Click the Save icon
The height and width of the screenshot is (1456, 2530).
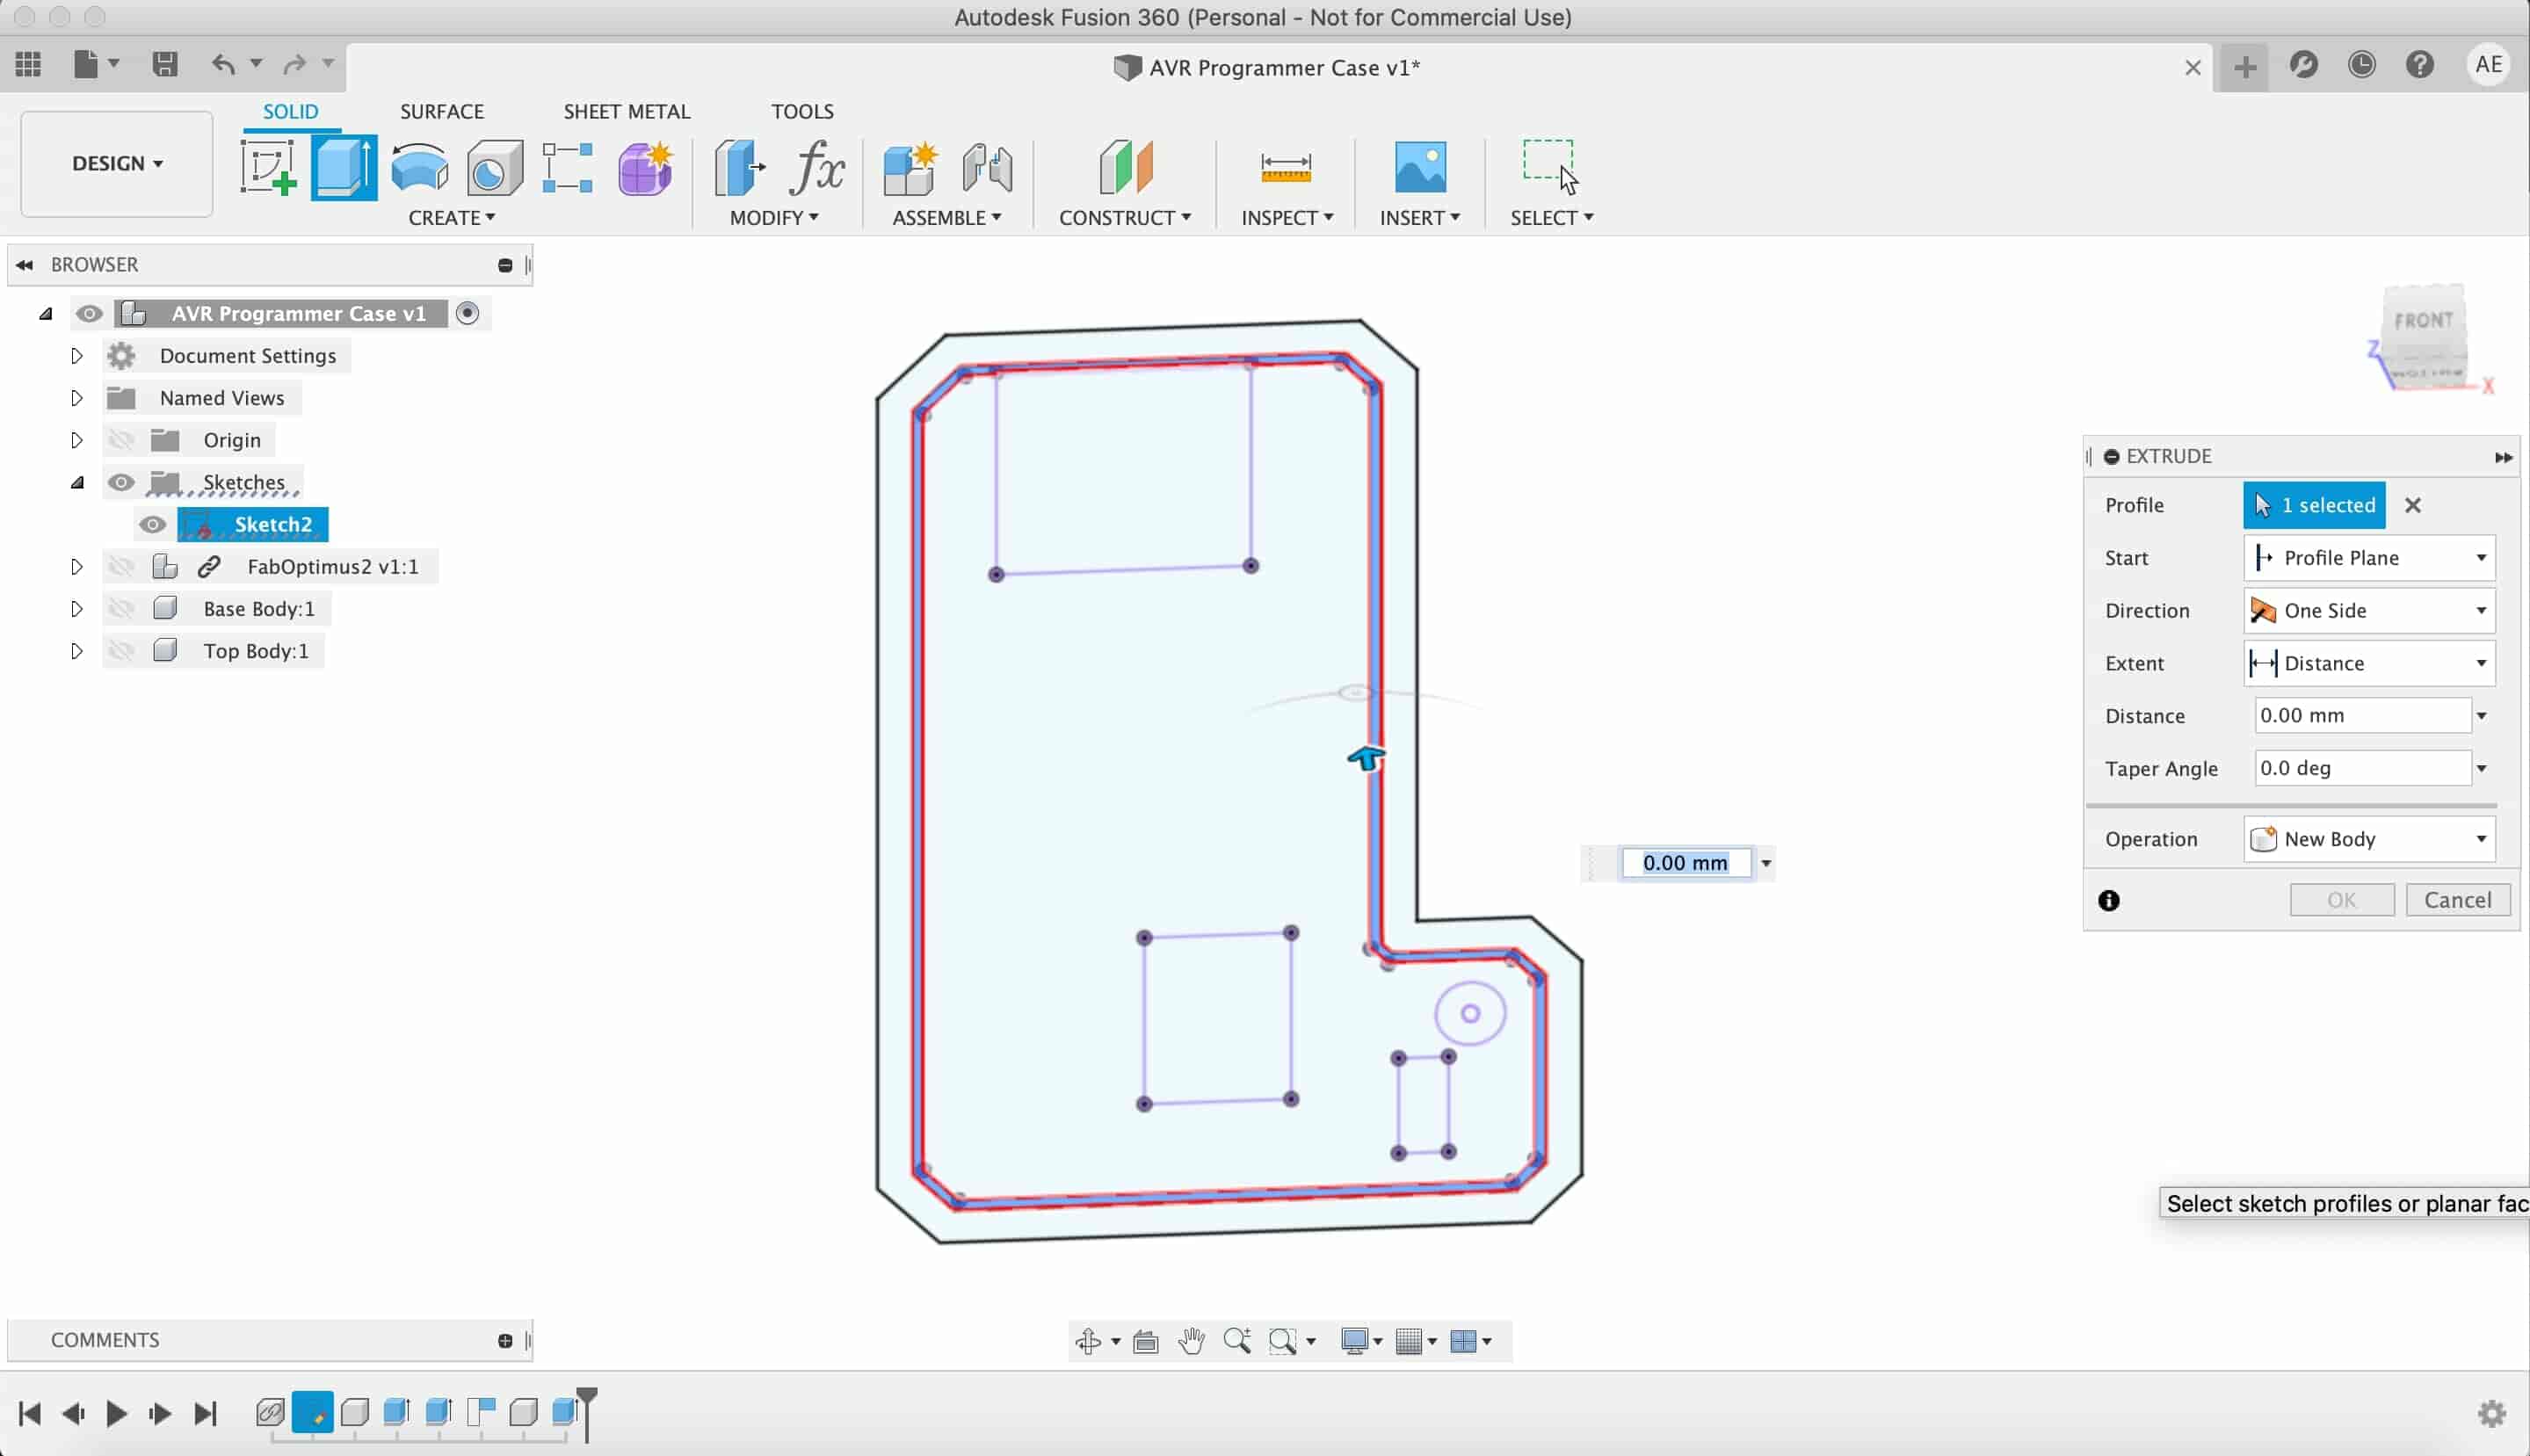click(x=165, y=65)
